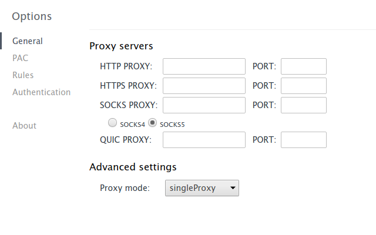Select the SOCKS5 radio button

pyautogui.click(x=152, y=123)
